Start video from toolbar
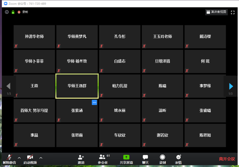239x167 pixels. pyautogui.click(x=30, y=159)
